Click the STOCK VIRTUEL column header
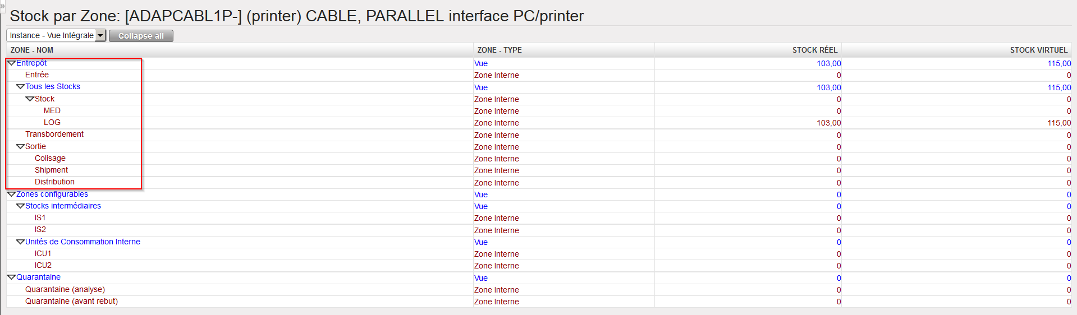This screenshot has height=315, width=1077. click(x=1038, y=50)
